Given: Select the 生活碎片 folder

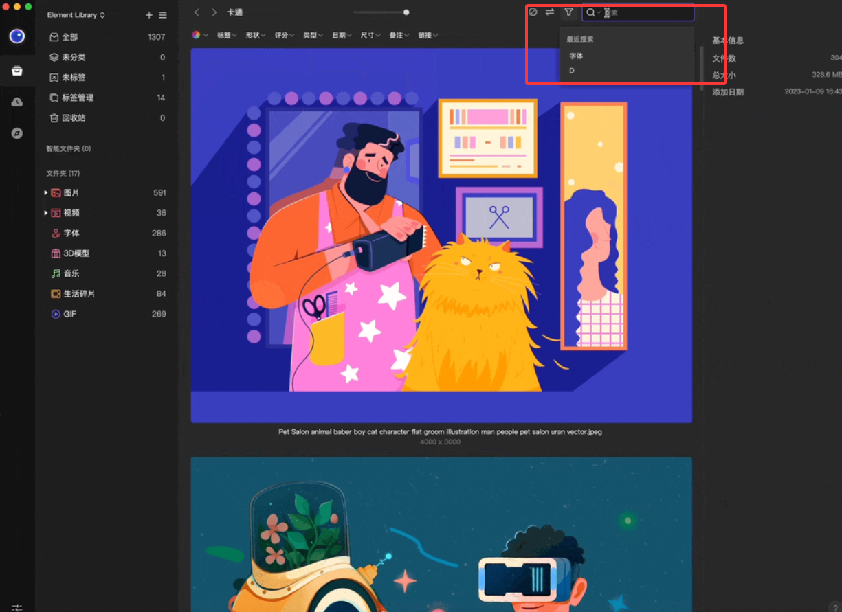Looking at the screenshot, I should click(107, 294).
